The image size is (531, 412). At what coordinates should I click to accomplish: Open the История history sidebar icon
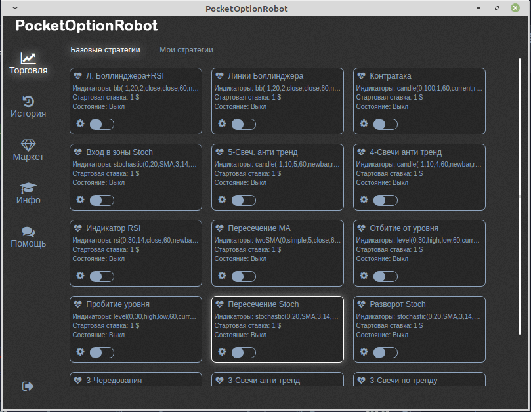(x=28, y=102)
